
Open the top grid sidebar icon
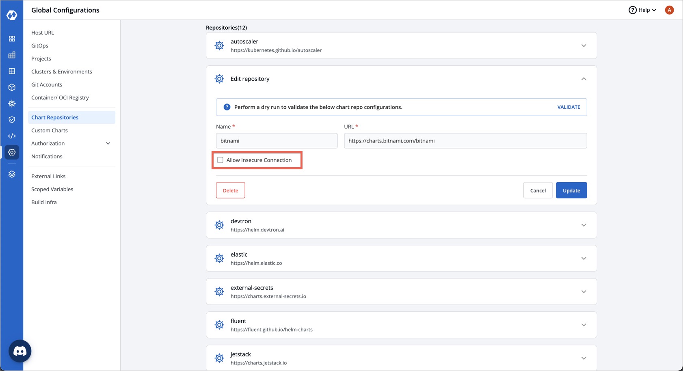click(x=12, y=39)
